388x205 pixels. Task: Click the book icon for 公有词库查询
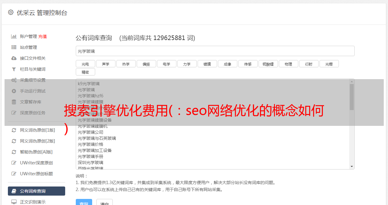(x=14, y=191)
